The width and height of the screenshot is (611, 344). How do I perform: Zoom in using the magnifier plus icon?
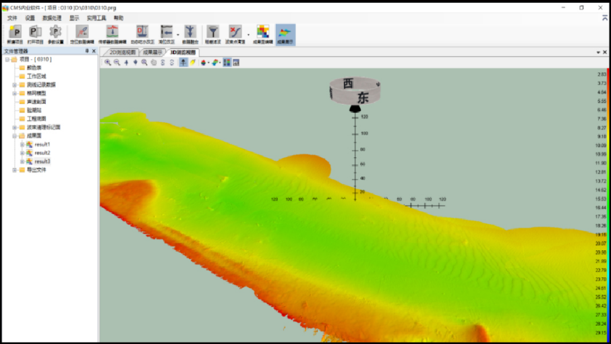(x=108, y=62)
